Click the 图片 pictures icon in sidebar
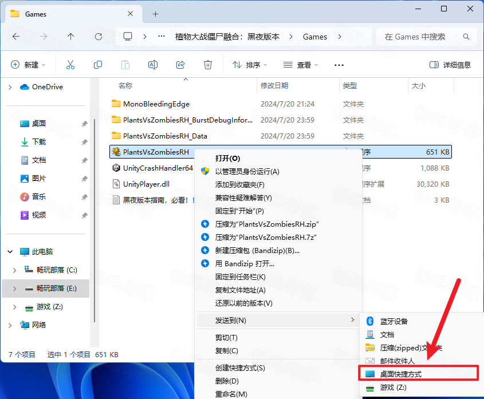Image resolution: width=484 pixels, height=399 pixels. click(x=25, y=179)
